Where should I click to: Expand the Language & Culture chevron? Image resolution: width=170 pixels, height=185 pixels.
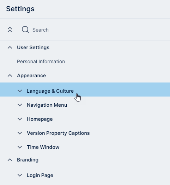click(20, 91)
